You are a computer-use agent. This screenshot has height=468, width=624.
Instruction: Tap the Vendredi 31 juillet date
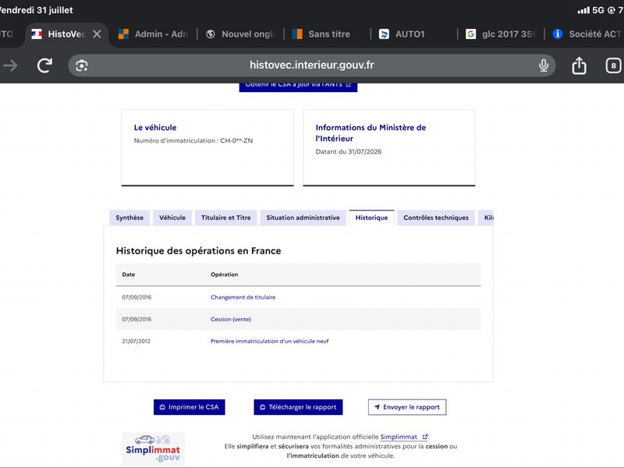coord(36,10)
